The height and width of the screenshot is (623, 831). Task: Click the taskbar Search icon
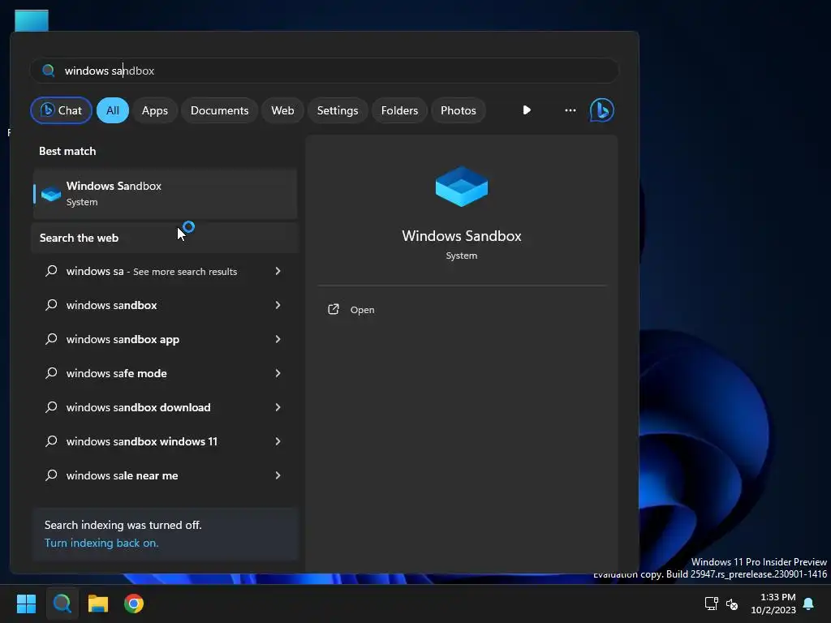pyautogui.click(x=62, y=604)
